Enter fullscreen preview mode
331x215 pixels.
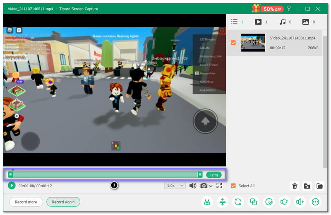(x=219, y=186)
